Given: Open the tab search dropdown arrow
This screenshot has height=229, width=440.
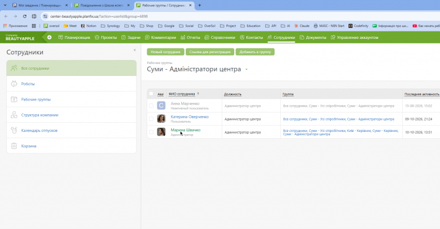Looking at the screenshot, I should point(5,5).
